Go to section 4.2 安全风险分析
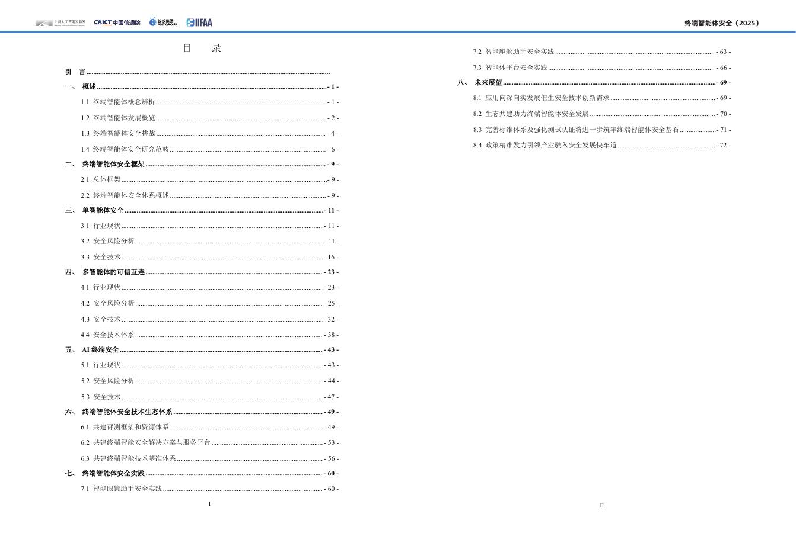This screenshot has width=796, height=543. click(210, 303)
